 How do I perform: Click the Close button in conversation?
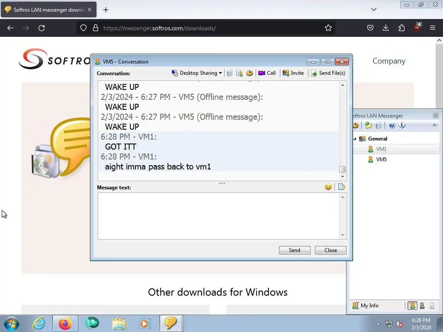click(331, 250)
